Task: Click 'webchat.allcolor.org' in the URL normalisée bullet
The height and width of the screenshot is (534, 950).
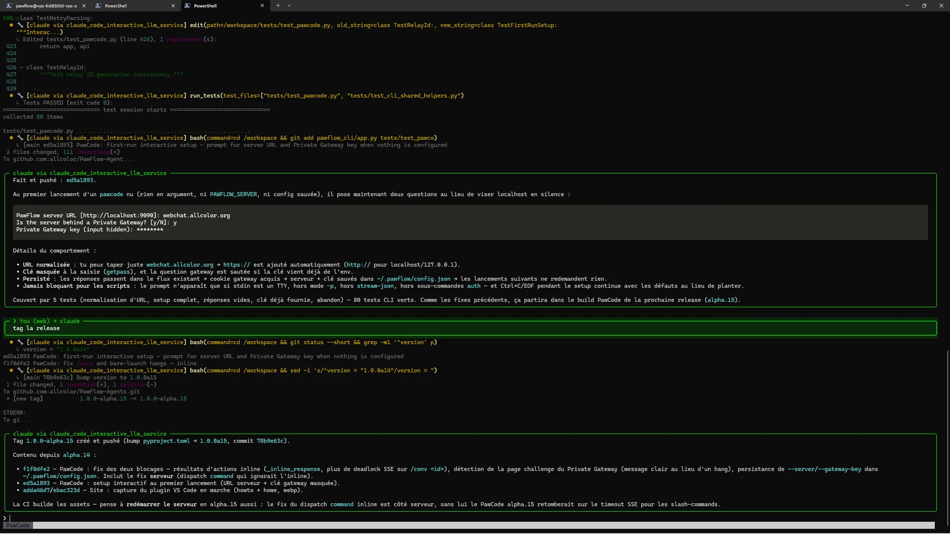Action: 180,265
